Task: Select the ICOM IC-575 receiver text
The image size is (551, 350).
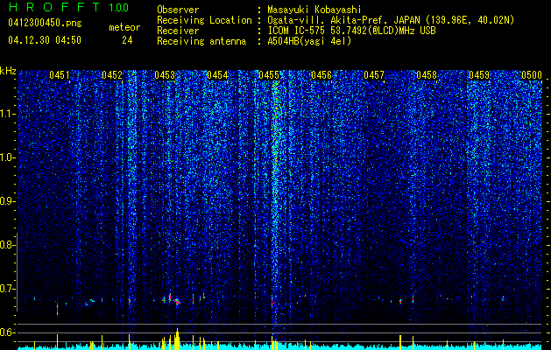Action: pyautogui.click(x=351, y=31)
